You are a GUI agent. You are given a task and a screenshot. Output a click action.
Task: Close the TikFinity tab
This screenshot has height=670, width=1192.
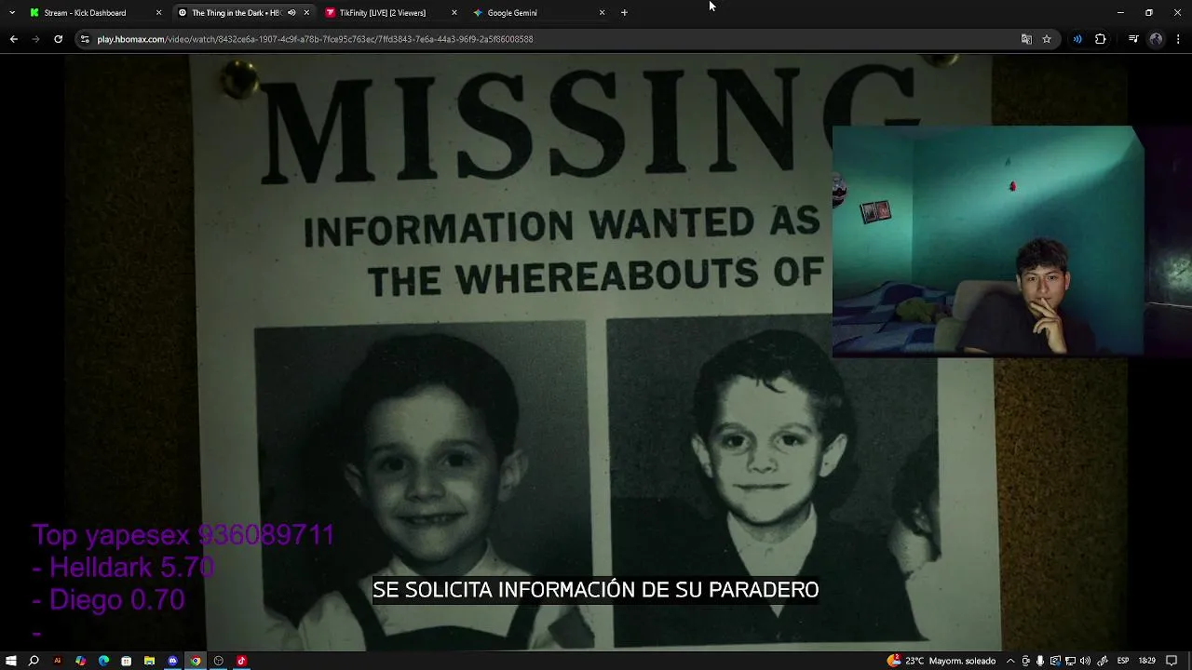click(454, 13)
